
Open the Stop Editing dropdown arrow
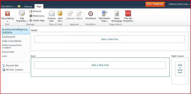[7, 21]
